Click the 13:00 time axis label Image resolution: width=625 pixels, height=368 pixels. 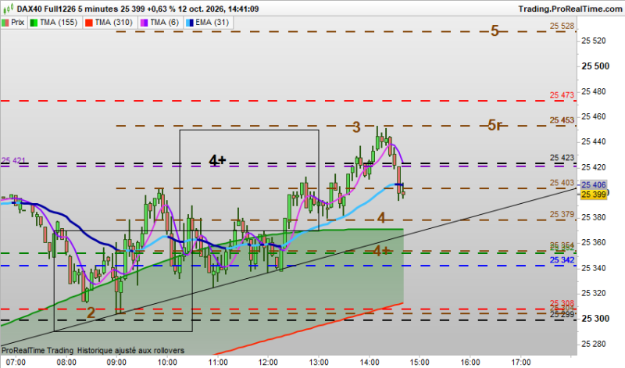coord(319,363)
